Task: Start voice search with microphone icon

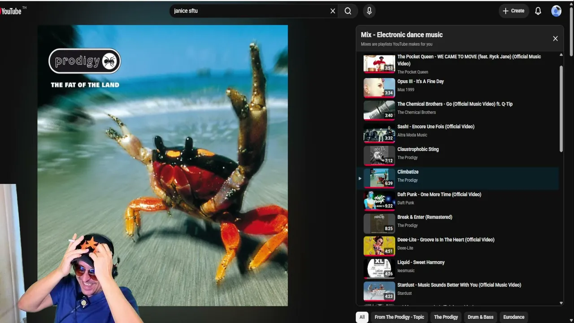Action: pos(369,11)
